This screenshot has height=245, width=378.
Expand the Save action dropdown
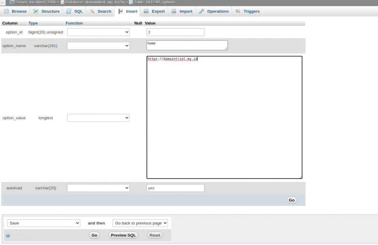click(x=44, y=223)
